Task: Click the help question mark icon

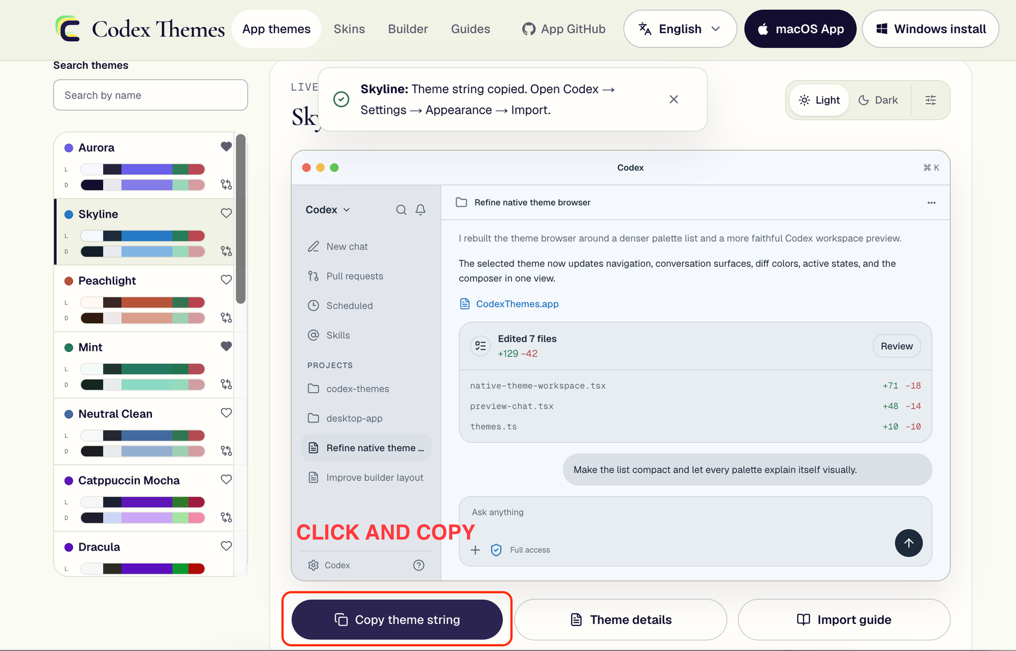Action: (419, 565)
